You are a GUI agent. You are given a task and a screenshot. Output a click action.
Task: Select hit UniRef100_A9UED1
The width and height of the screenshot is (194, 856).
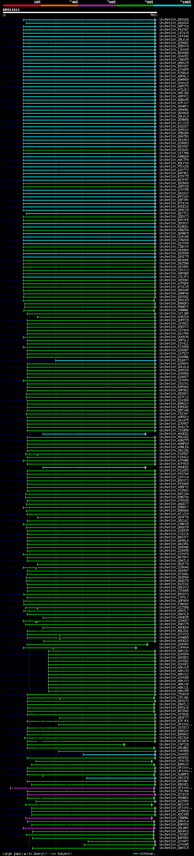(174, 434)
